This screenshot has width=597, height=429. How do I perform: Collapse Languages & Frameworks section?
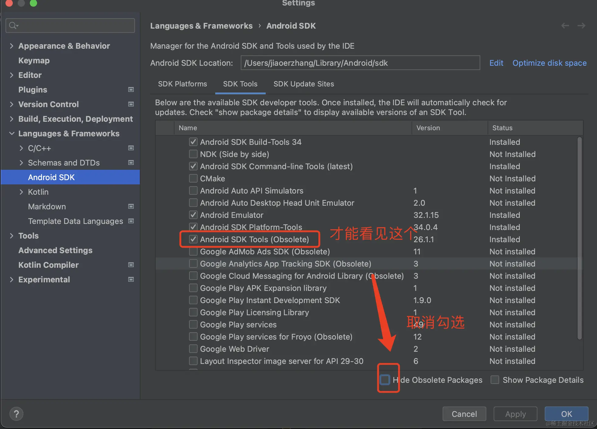click(12, 134)
